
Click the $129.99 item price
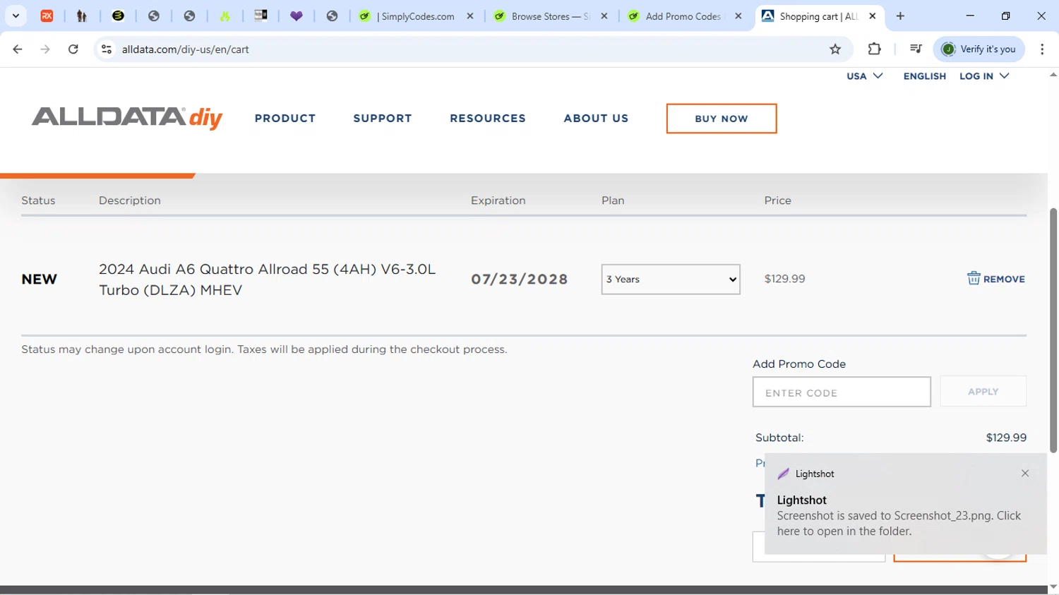784,279
